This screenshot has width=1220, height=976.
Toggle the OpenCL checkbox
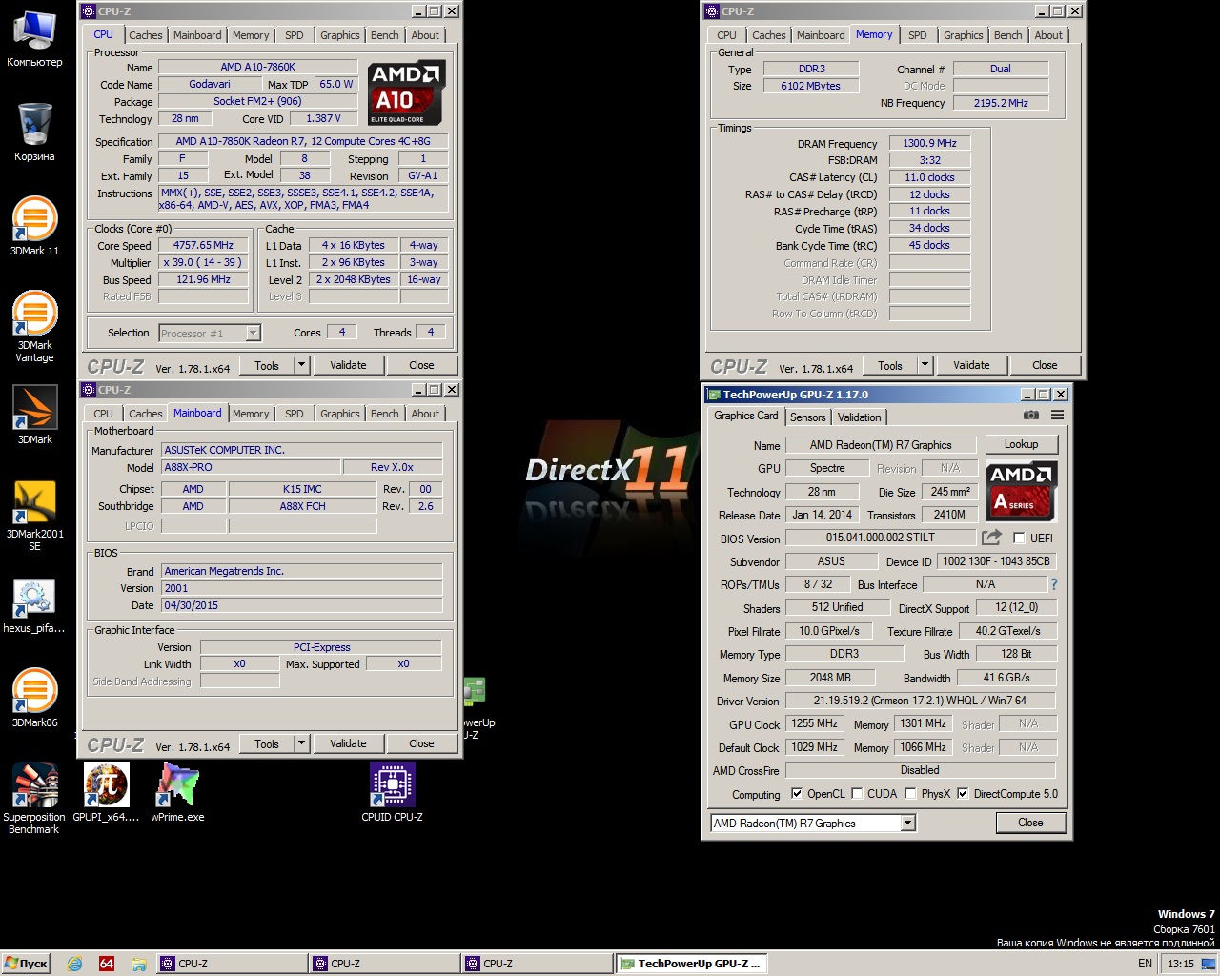click(797, 794)
